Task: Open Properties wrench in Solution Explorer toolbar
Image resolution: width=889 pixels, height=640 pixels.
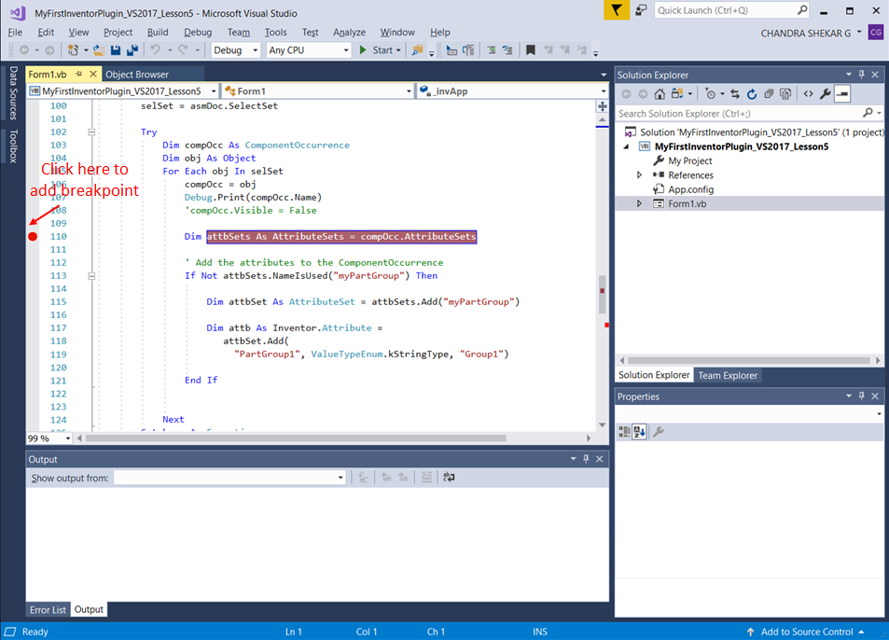Action: (x=825, y=93)
